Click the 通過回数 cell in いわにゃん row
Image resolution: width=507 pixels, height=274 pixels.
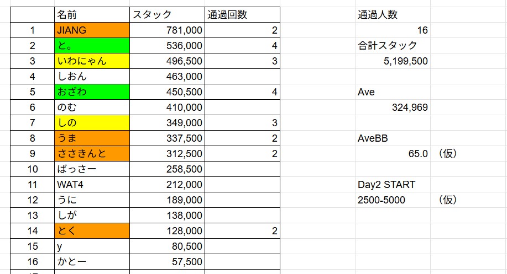(x=243, y=61)
